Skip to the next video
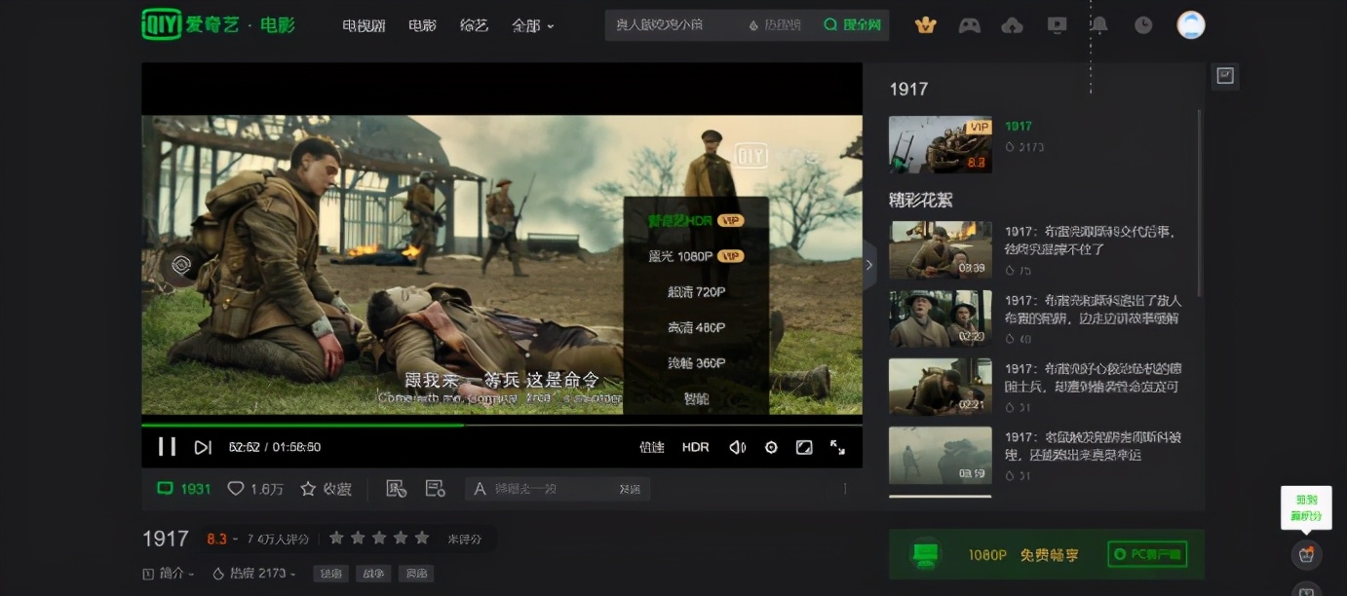Image resolution: width=1347 pixels, height=596 pixels. 203,447
